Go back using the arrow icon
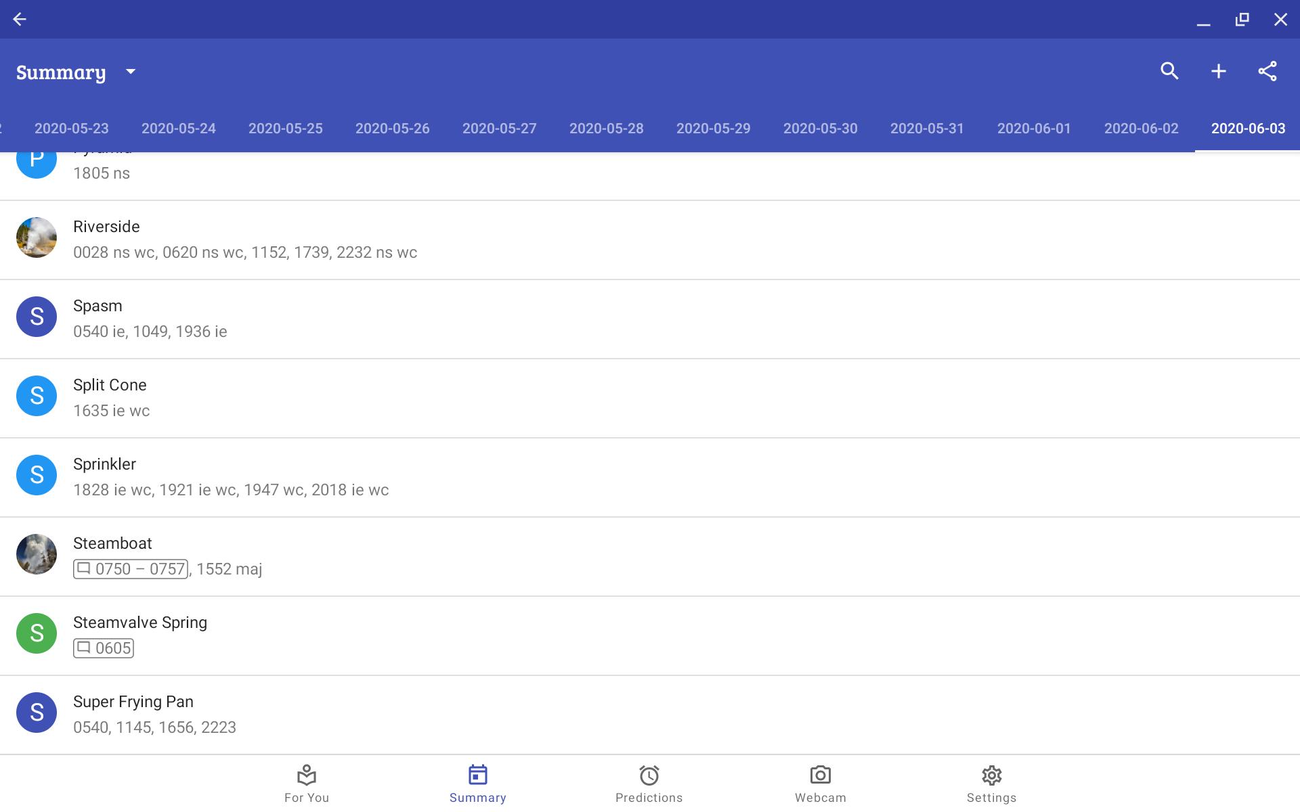 (20, 19)
